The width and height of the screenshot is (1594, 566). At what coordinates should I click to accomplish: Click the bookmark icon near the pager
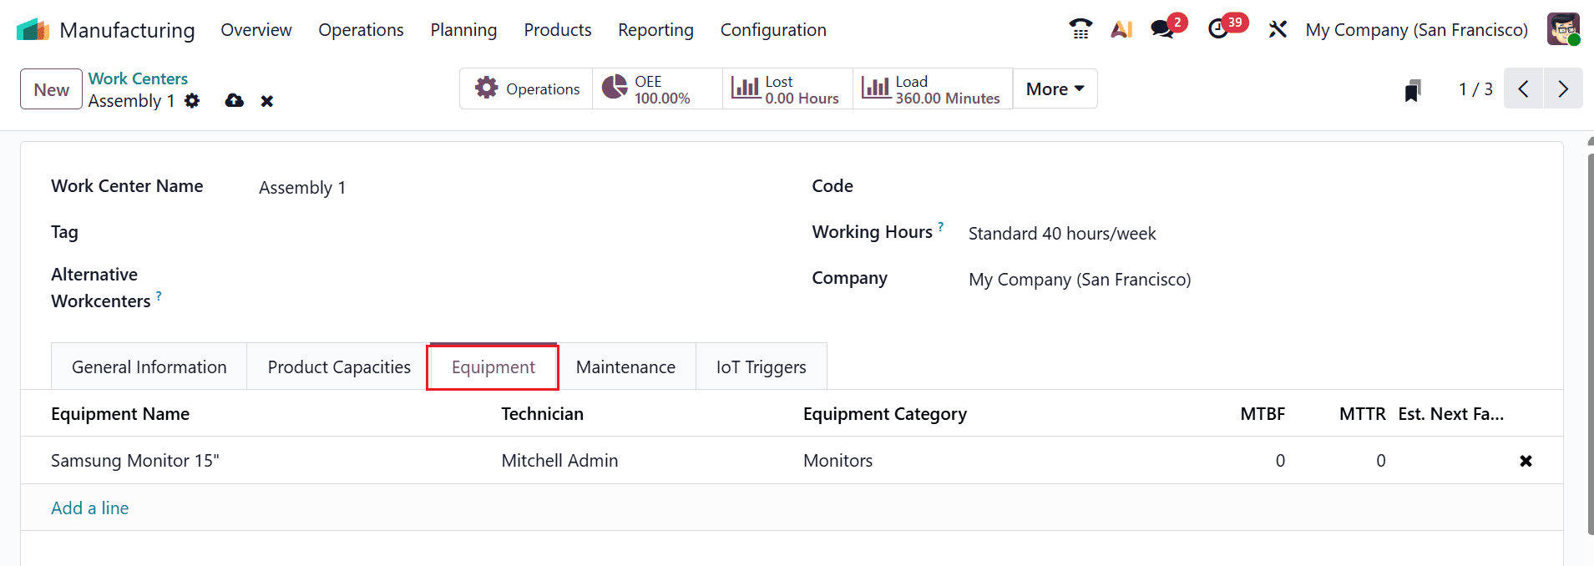[1413, 90]
